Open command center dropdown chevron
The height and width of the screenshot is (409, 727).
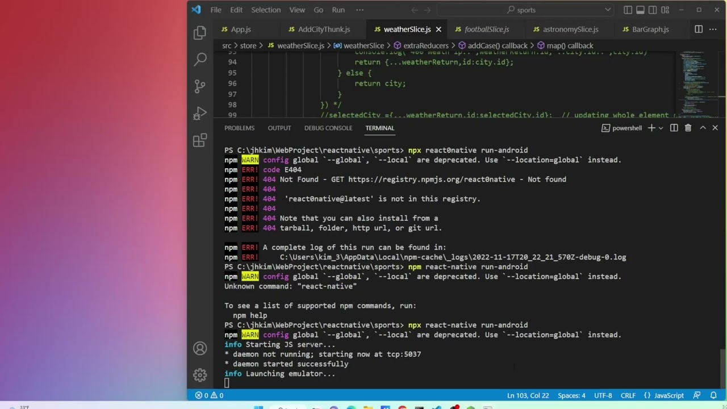tap(608, 10)
